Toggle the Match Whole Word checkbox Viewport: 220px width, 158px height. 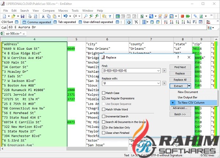(103, 109)
